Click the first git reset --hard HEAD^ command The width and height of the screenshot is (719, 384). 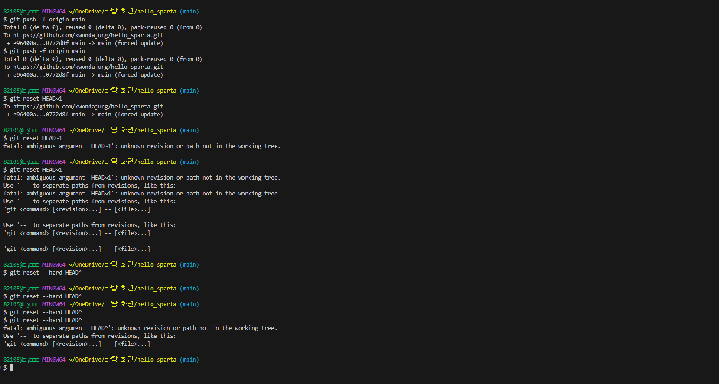click(x=46, y=273)
